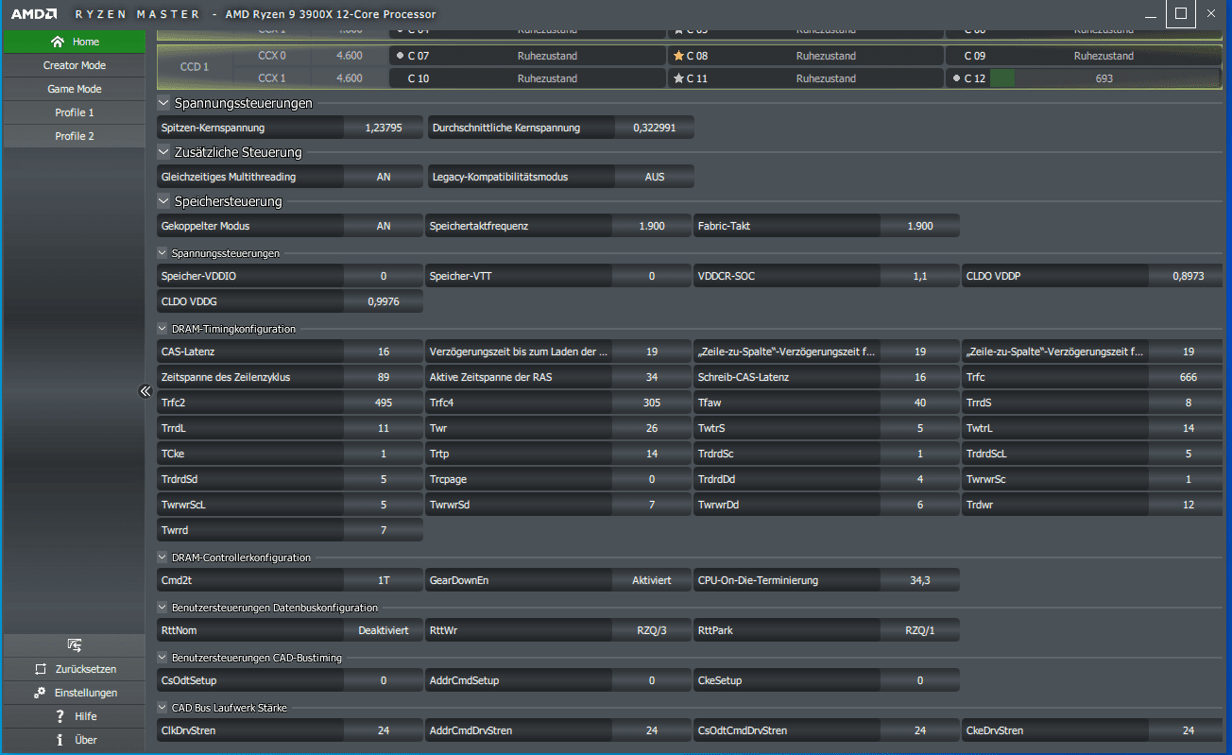The width and height of the screenshot is (1232, 755).
Task: Collapse the sidebar with the double-chevron icon
Action: pos(145,390)
